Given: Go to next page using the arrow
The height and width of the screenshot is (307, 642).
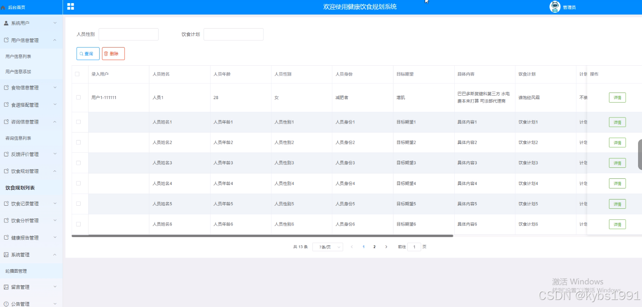Looking at the screenshot, I should [386, 247].
